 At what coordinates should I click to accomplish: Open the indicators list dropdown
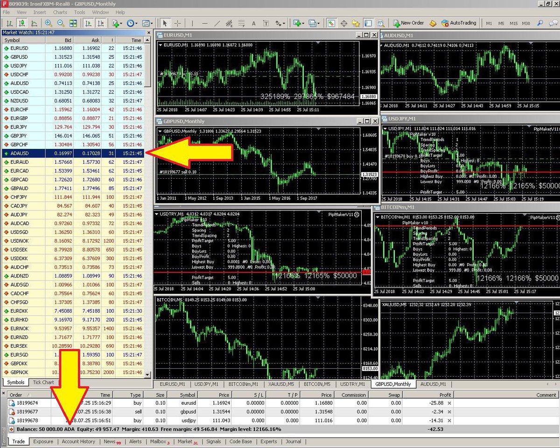coord(117,23)
